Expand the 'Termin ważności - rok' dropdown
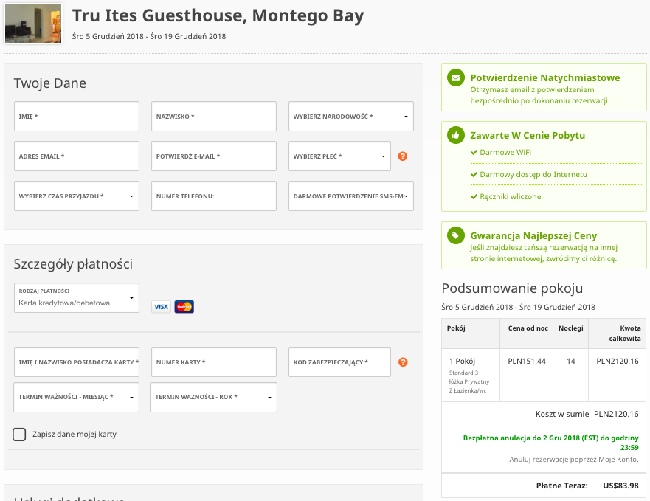650x501 pixels. coord(213,397)
